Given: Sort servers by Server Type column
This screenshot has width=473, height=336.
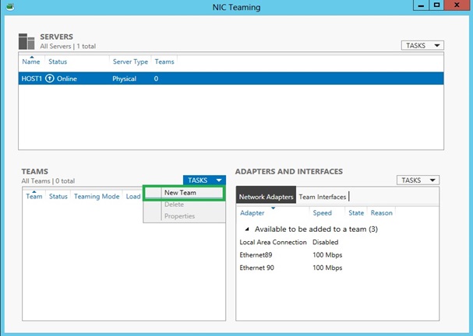Looking at the screenshot, I should pyautogui.click(x=130, y=61).
